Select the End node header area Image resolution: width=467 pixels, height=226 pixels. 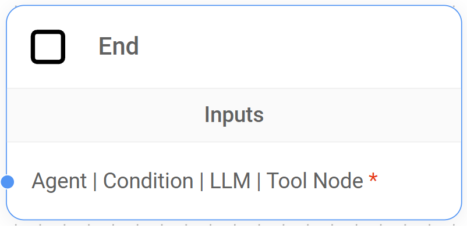234,47
